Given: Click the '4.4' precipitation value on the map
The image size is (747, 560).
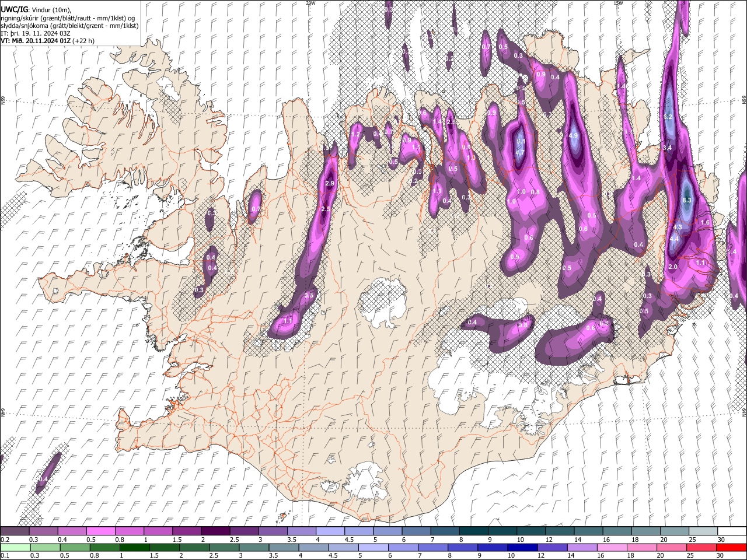Looking at the screenshot, I should pyautogui.click(x=674, y=239).
